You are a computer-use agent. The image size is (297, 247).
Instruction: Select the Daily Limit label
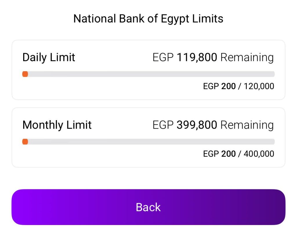point(49,57)
